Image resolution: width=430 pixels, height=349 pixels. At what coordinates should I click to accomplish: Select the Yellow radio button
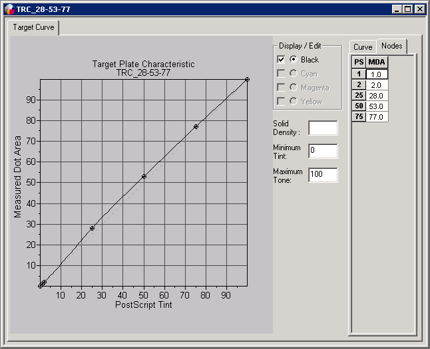click(294, 101)
